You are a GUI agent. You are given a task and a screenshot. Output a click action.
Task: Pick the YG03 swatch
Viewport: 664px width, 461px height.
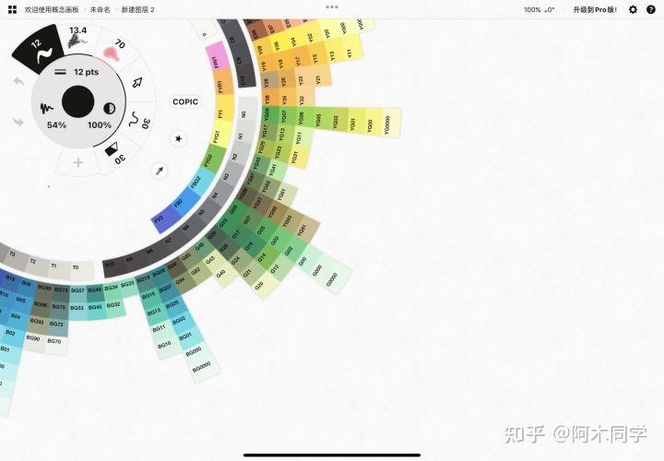338,119
